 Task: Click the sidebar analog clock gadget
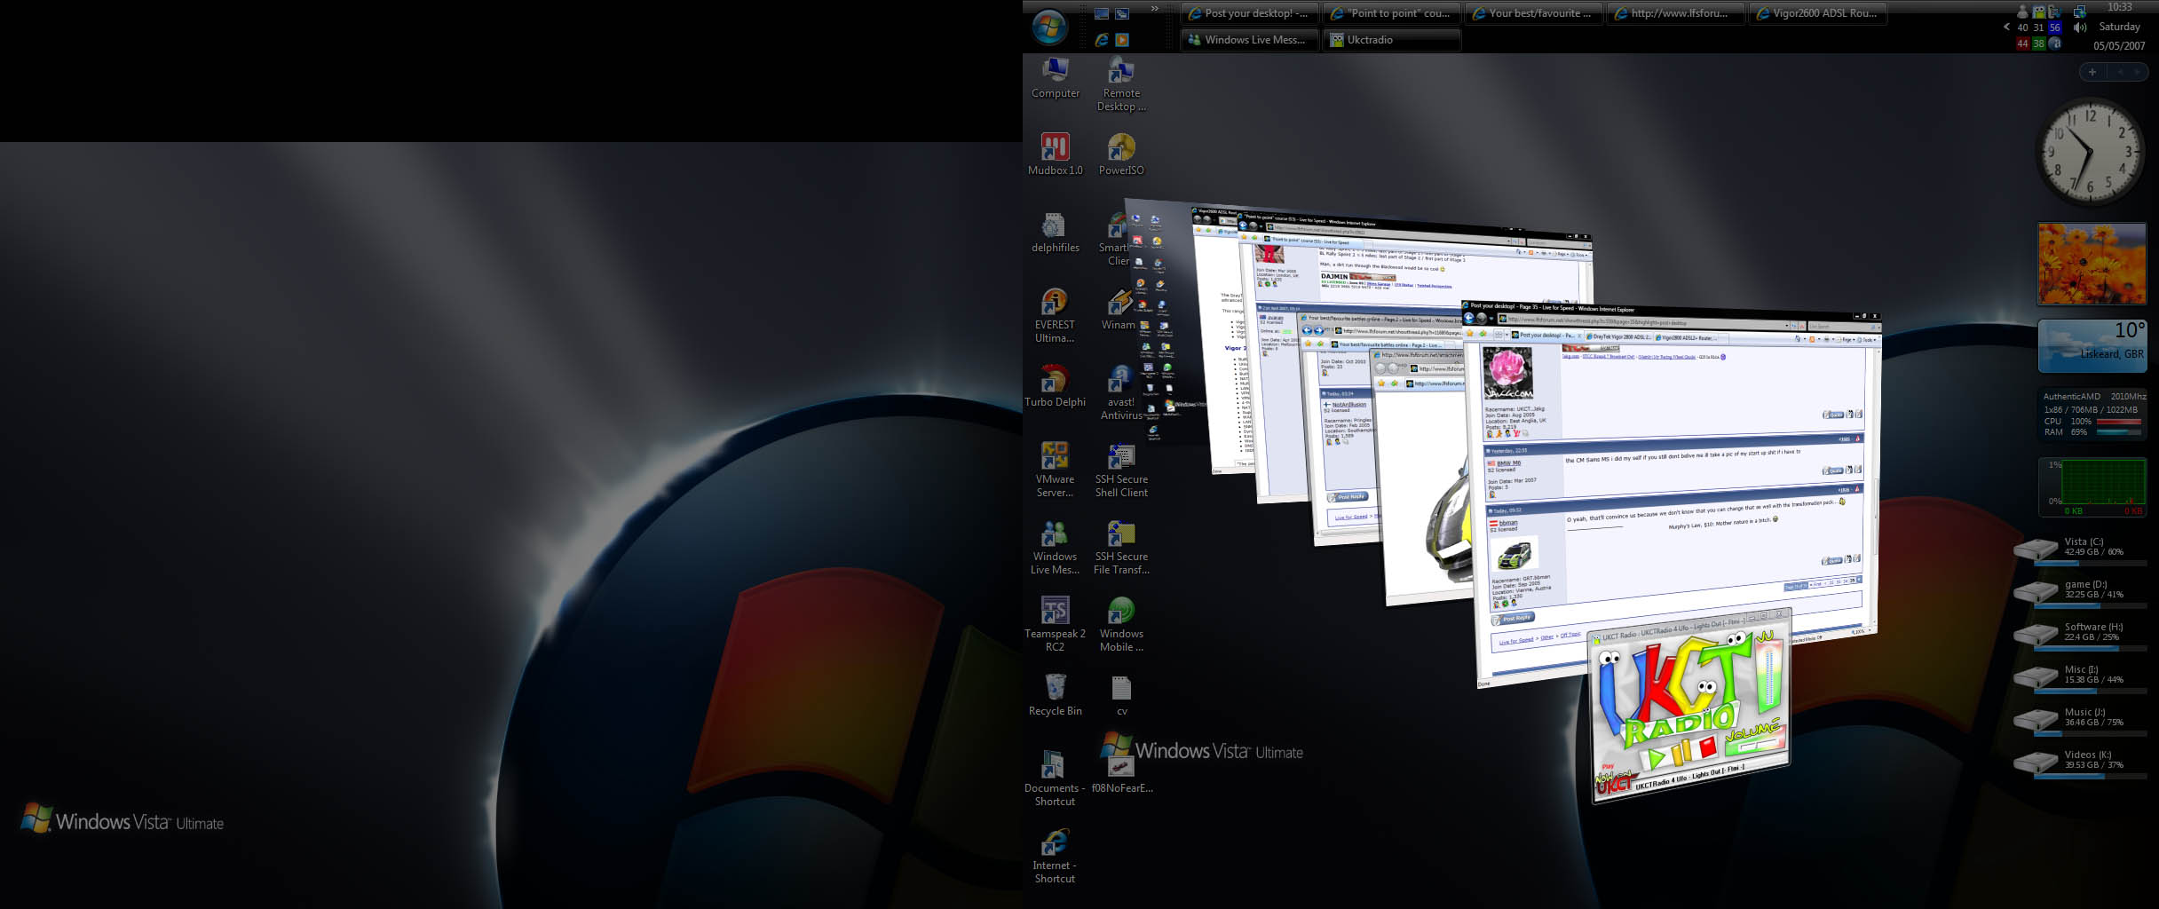pyautogui.click(x=2091, y=152)
